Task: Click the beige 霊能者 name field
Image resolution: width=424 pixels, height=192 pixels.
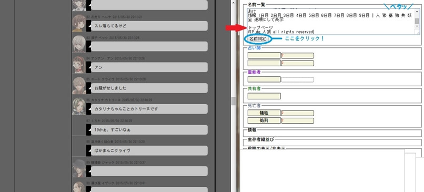Action: [x=264, y=79]
